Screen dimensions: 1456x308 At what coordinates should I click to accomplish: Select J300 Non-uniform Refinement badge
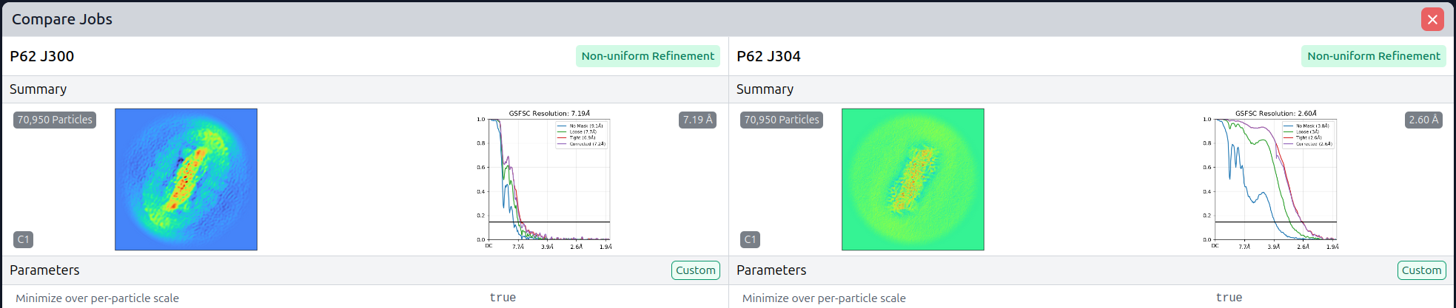pyautogui.click(x=647, y=56)
